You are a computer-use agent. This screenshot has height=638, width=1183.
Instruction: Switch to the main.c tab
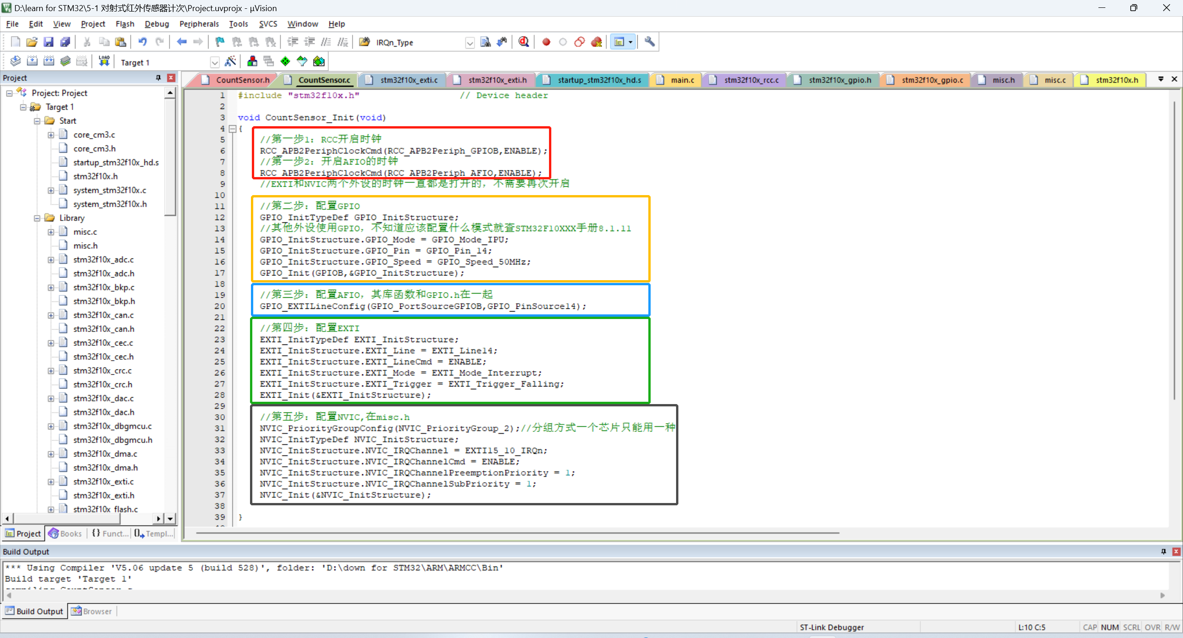[x=682, y=80]
